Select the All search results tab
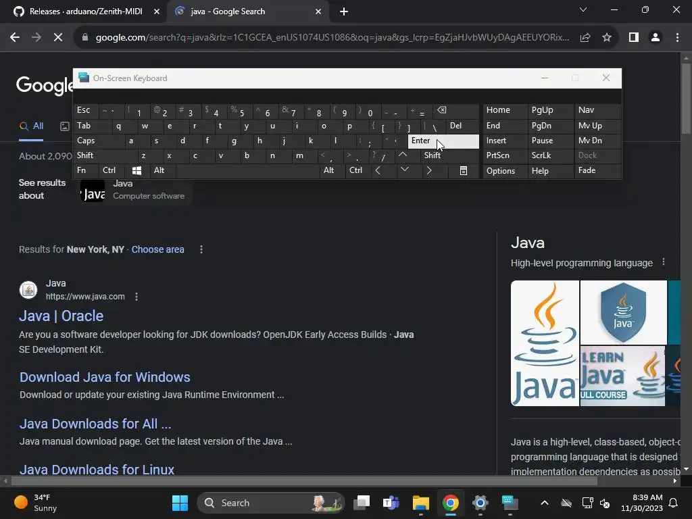The width and height of the screenshot is (692, 519). pyautogui.click(x=31, y=126)
